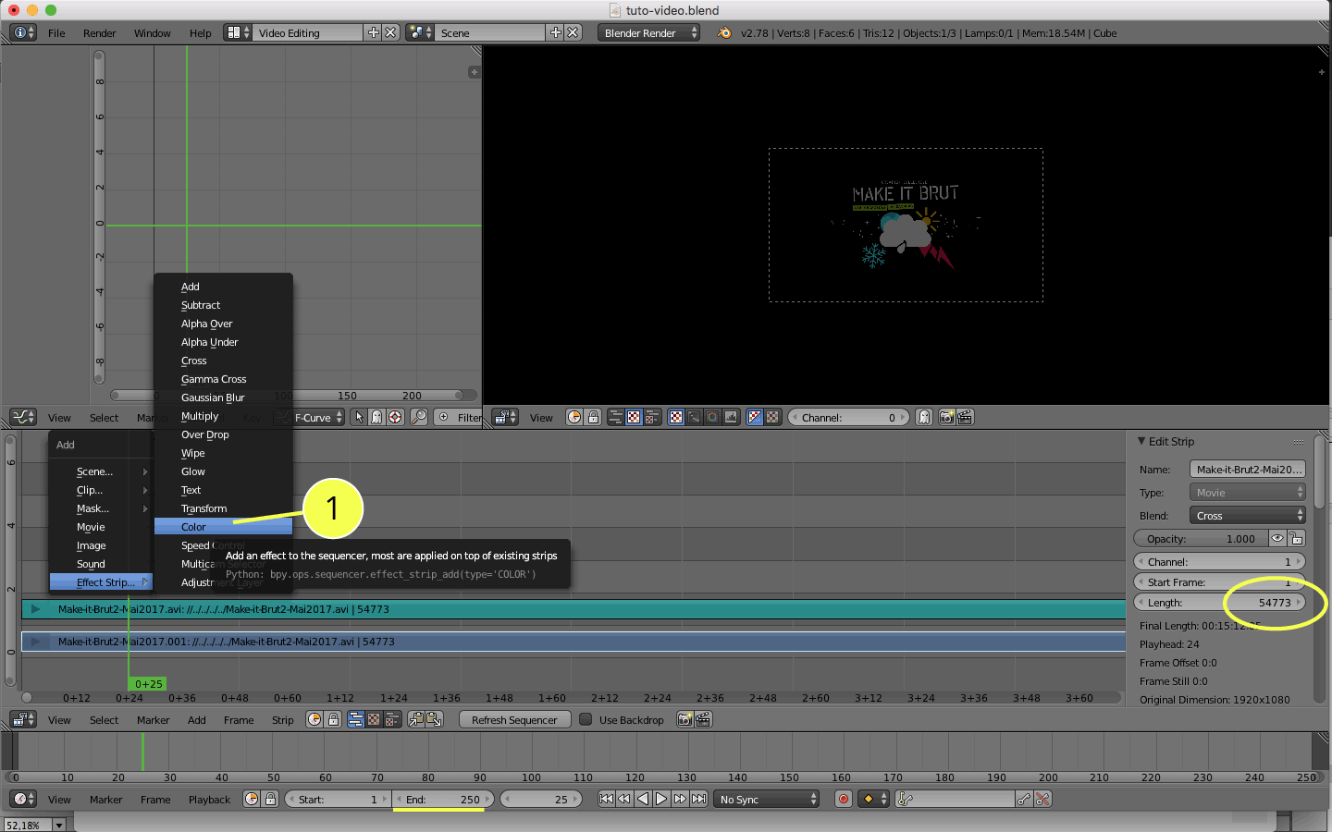
Task: Click the copy strips icon in sequencer header
Action: click(414, 719)
